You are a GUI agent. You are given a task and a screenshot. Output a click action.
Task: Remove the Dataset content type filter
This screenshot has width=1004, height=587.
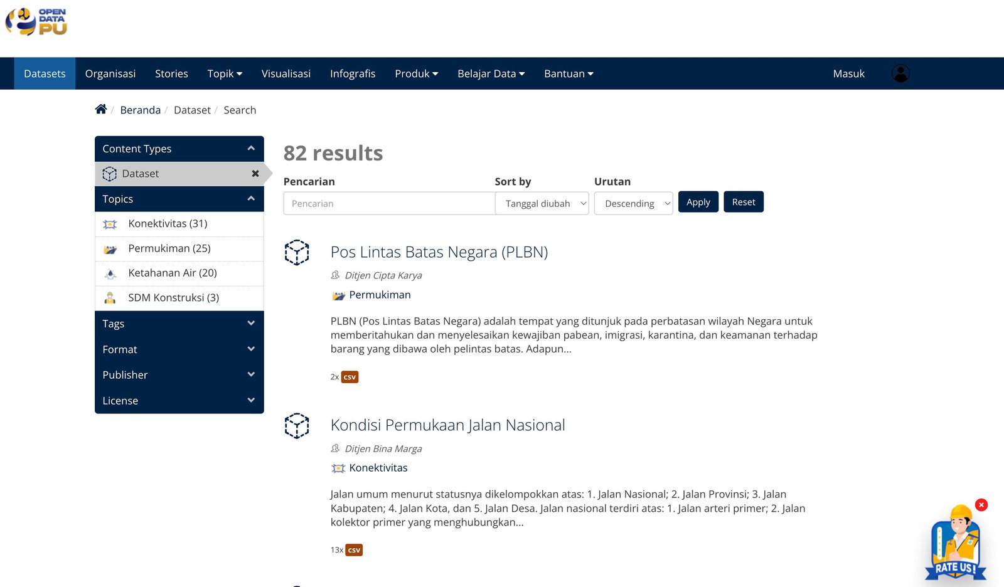point(255,174)
